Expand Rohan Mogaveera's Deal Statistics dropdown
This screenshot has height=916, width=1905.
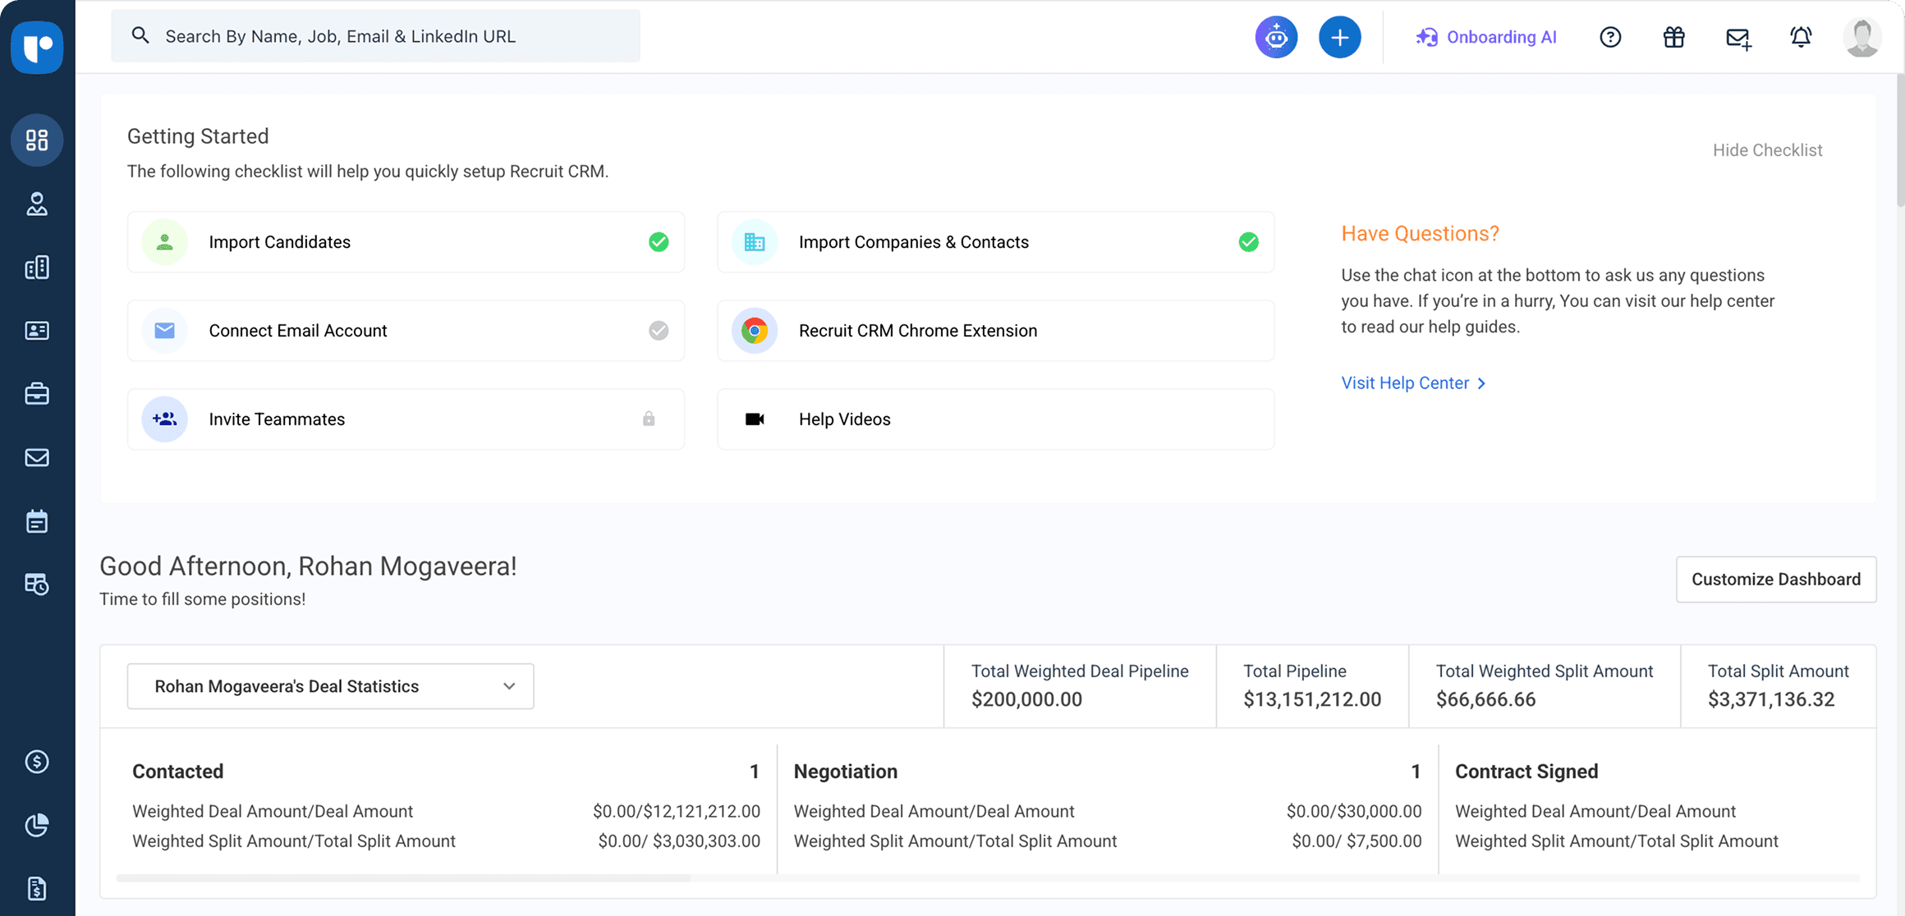330,686
